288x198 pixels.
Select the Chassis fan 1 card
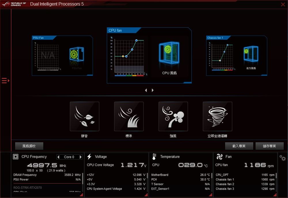(x=236, y=56)
